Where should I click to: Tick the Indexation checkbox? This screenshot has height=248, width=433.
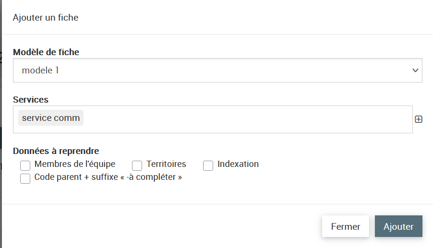click(x=208, y=165)
